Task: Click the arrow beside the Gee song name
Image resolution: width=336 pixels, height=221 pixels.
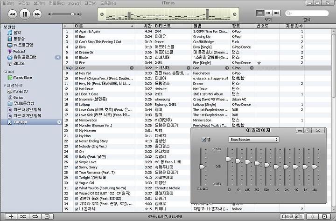Action: coord(132,68)
